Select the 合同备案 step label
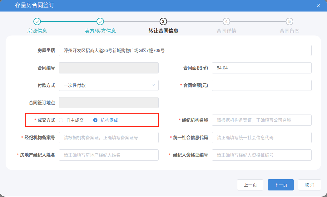The image size is (327, 197). (290, 31)
